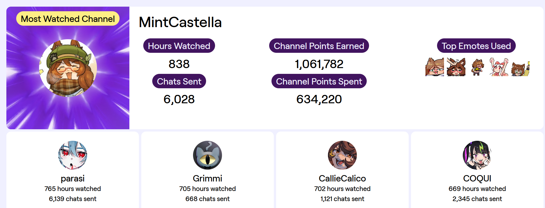Image resolution: width=545 pixels, height=208 pixels.
Task: Open COQUI's profile picture
Action: click(x=477, y=155)
